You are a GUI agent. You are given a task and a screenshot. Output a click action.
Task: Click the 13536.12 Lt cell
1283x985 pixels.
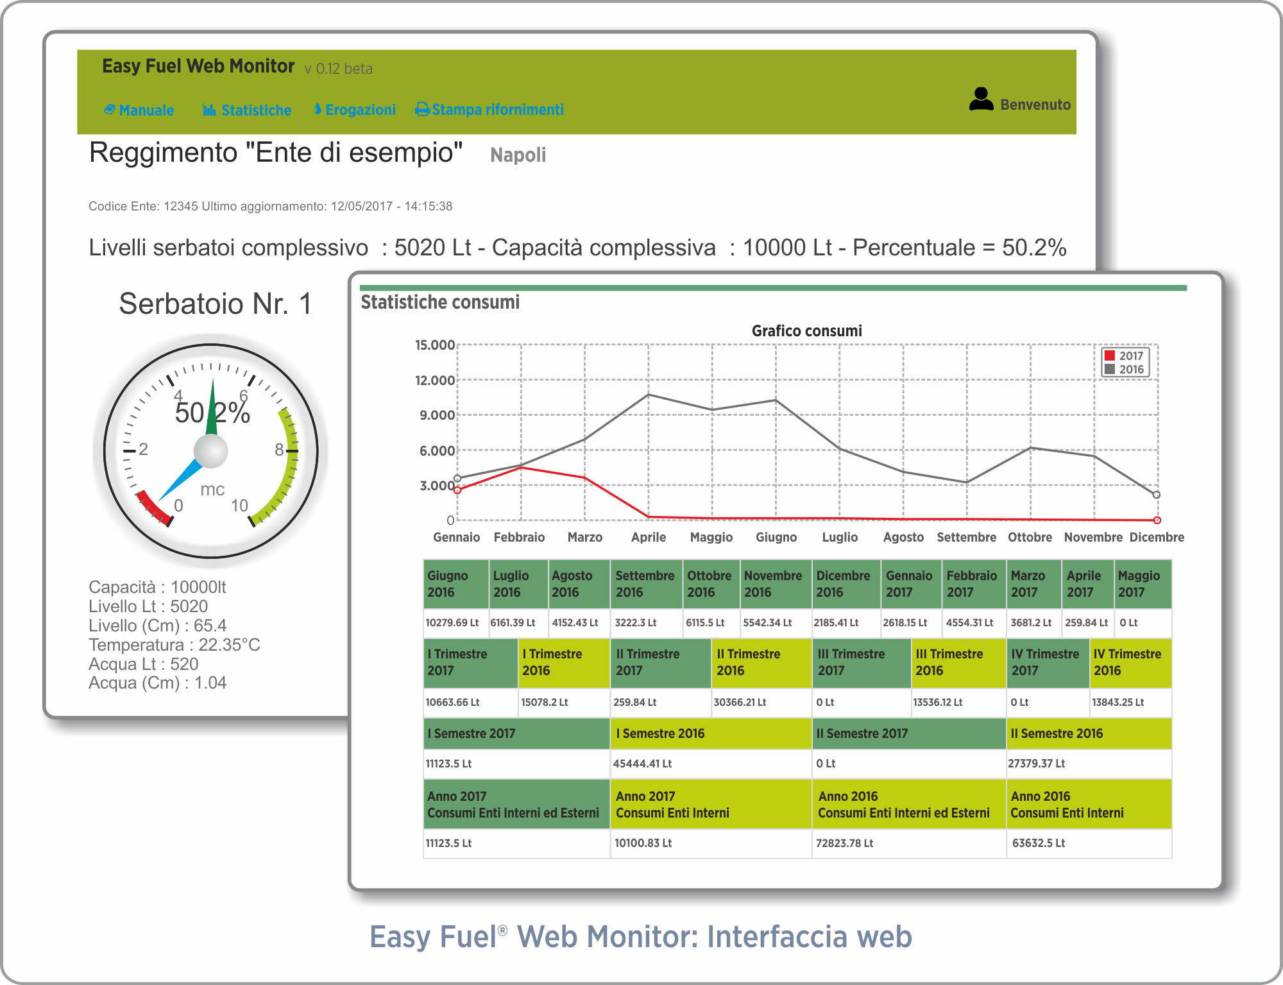pyautogui.click(x=958, y=702)
